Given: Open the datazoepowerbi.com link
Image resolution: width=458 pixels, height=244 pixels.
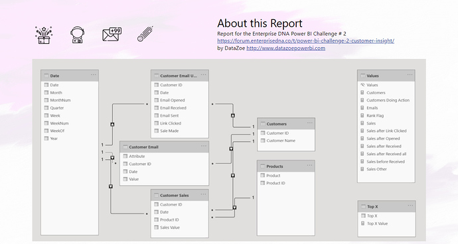Looking at the screenshot, I should [285, 48].
